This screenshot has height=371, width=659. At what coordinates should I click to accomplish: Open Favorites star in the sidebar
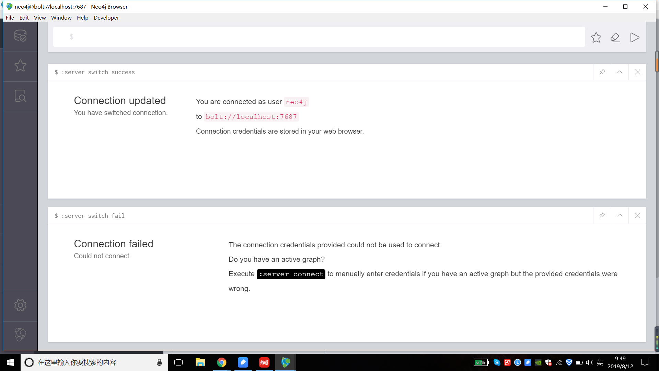[20, 66]
